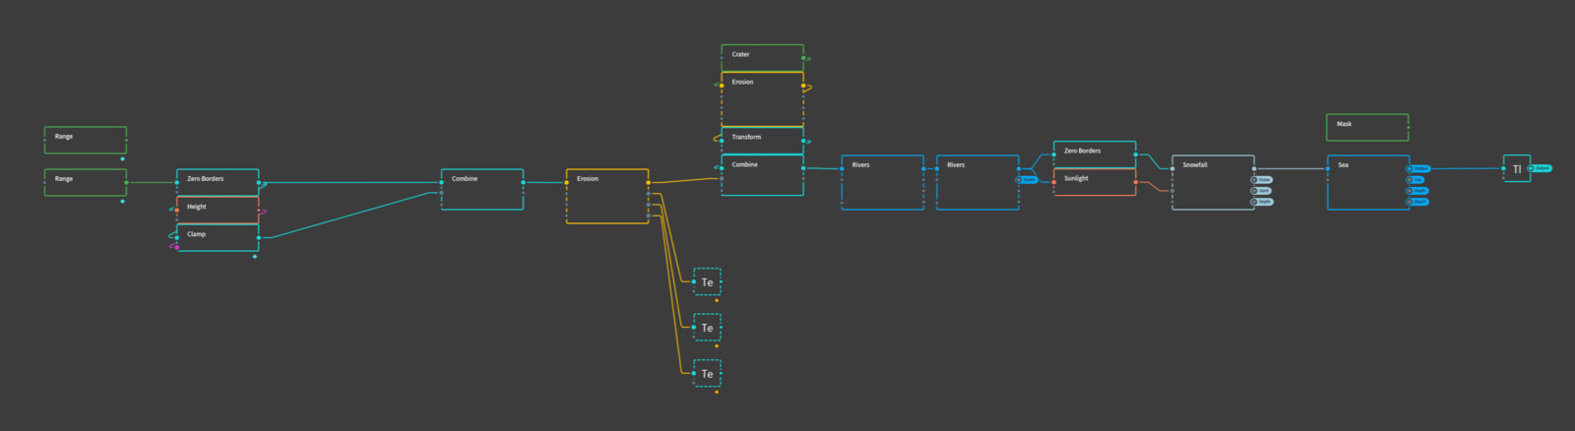Select the middle Te node
The image size is (1575, 431).
(707, 328)
